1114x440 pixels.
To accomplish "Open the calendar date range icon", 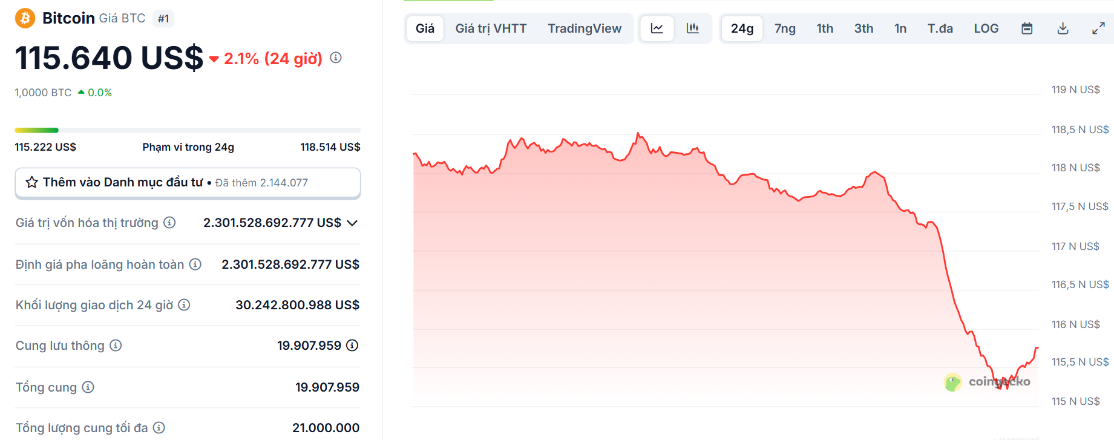I will (x=1028, y=28).
